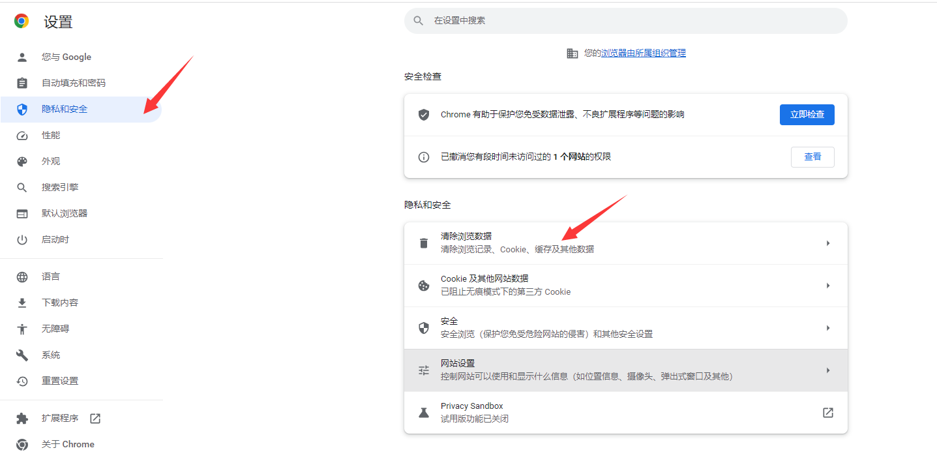Click the power icon for 启动时
This screenshot has width=937, height=476.
22,239
